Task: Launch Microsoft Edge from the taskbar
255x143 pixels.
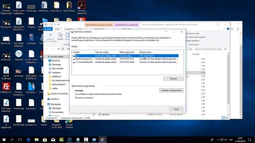Action: pos(28,139)
